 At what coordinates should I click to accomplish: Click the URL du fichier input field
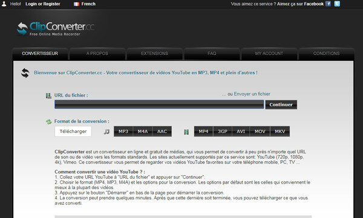pos(159,104)
